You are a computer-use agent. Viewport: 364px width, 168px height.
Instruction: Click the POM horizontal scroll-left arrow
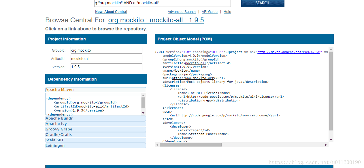pyautogui.click(x=157, y=145)
